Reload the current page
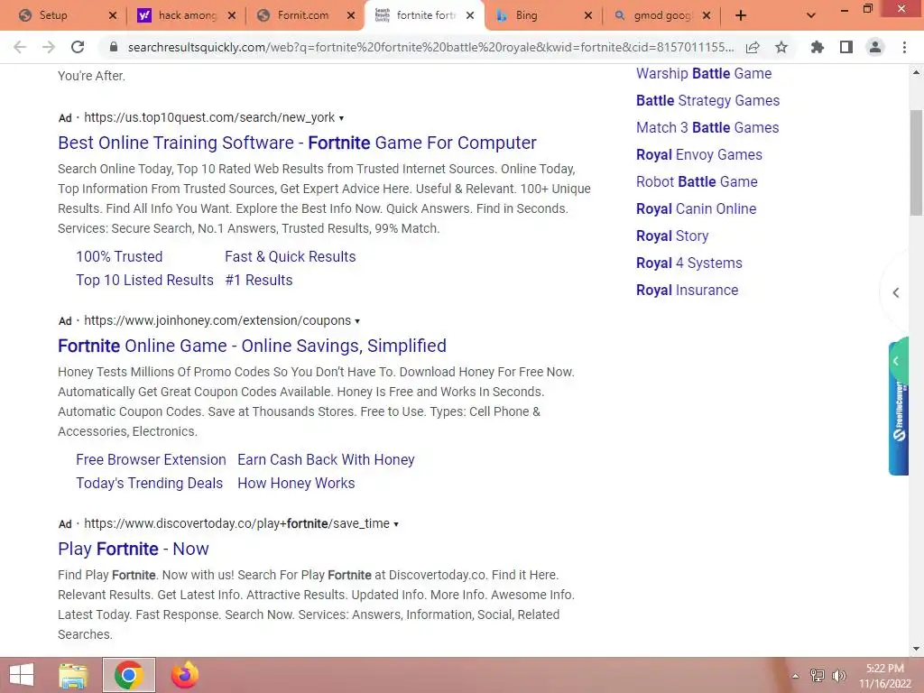 (x=78, y=47)
